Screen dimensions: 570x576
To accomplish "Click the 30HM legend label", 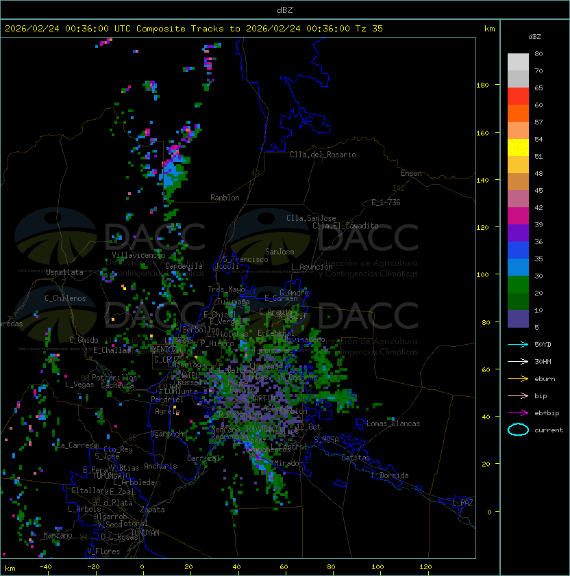I will (x=543, y=362).
